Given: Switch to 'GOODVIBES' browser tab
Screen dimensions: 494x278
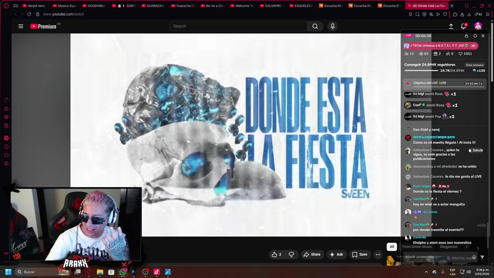Looking at the screenshot, I should coord(94,6).
